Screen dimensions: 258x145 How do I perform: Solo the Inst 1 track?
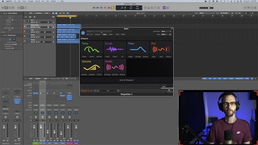coord(34,22)
